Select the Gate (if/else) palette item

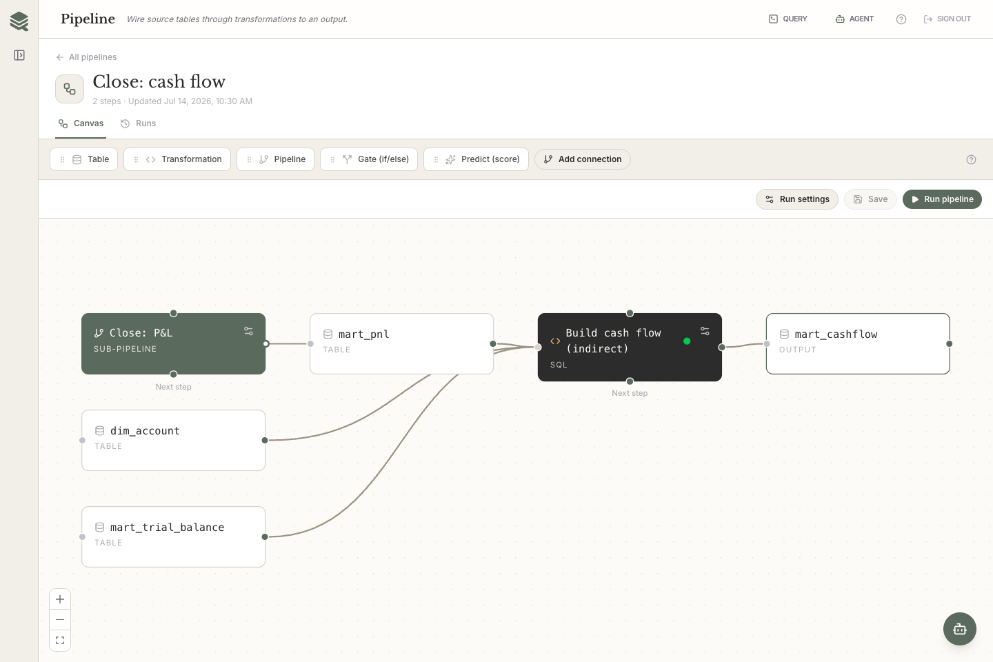tap(369, 159)
